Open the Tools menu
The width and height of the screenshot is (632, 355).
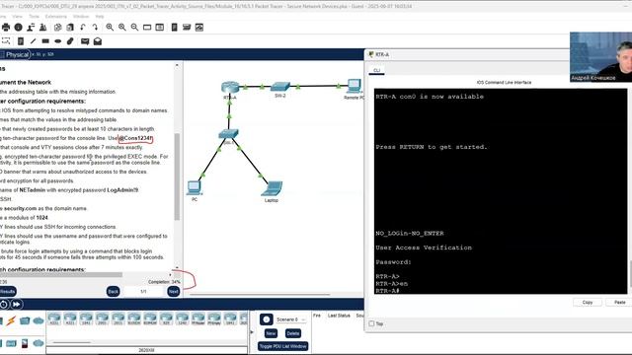click(35, 17)
